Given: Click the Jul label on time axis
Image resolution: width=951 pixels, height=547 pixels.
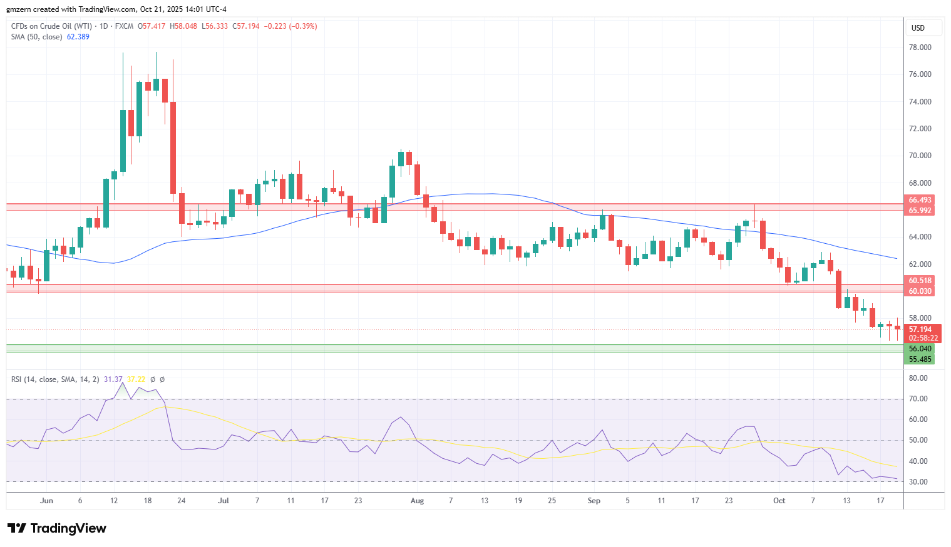Looking at the screenshot, I should coord(224,501).
